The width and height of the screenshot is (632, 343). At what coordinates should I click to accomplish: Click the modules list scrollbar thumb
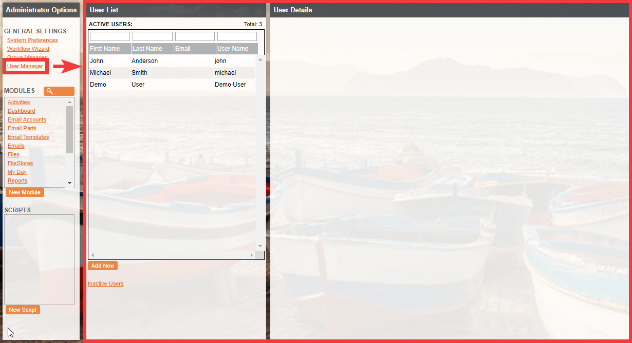(70, 130)
